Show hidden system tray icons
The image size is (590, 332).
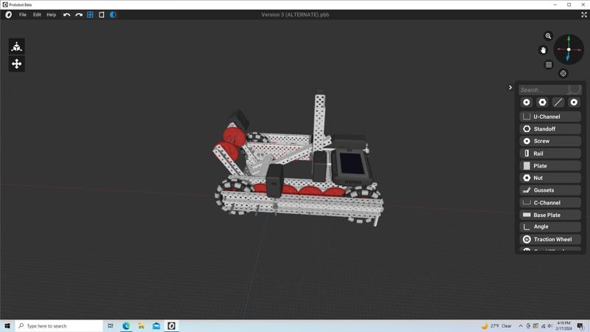521,326
